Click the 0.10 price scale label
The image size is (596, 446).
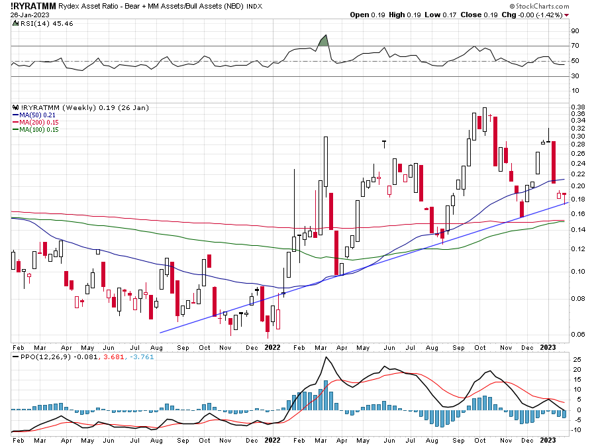[x=577, y=272]
